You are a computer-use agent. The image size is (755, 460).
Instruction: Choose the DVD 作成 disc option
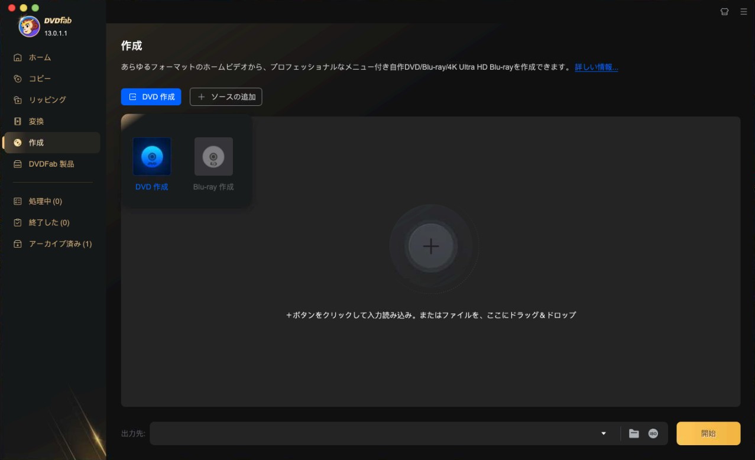(152, 164)
